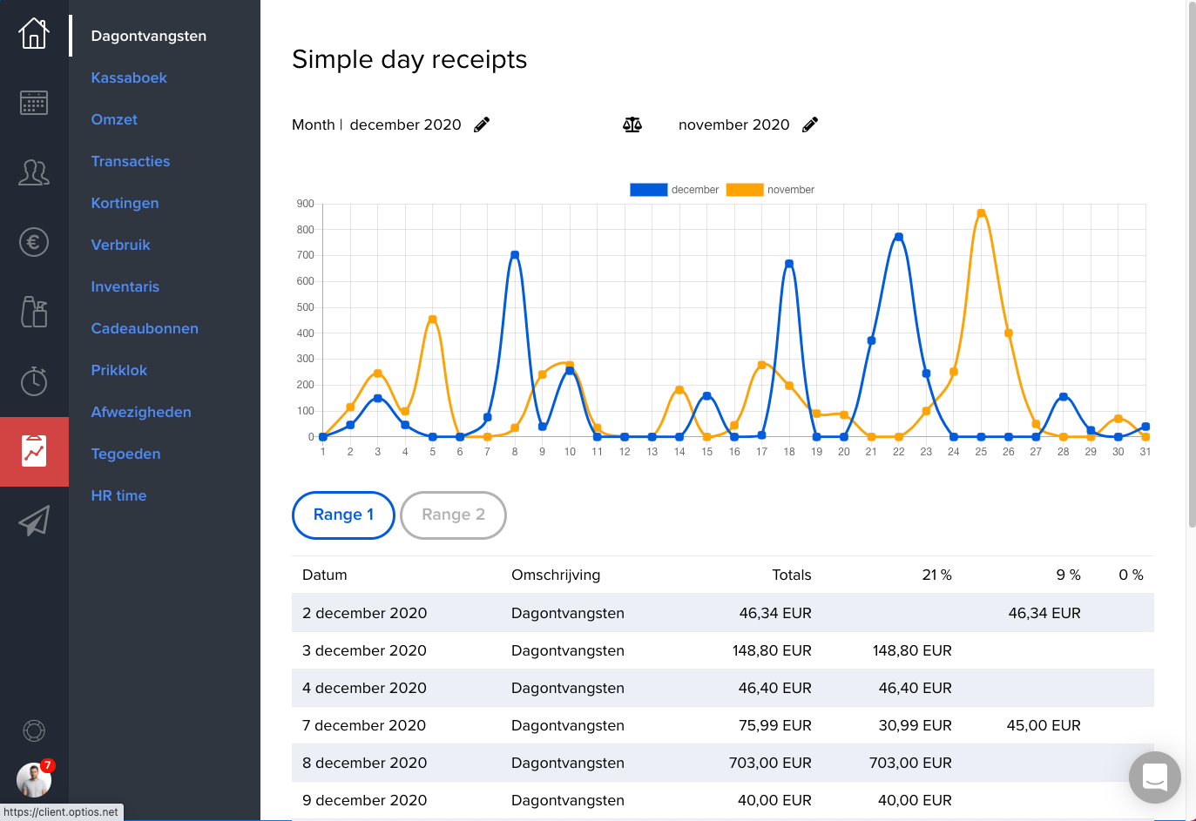The width and height of the screenshot is (1196, 821).
Task: Toggle november series in chart legend
Action: (771, 190)
